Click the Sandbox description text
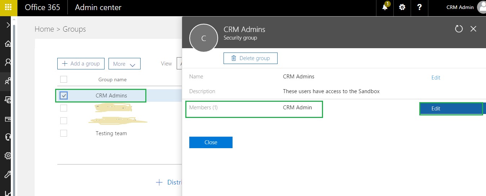Viewport: 486px width, 196px height. click(x=331, y=91)
